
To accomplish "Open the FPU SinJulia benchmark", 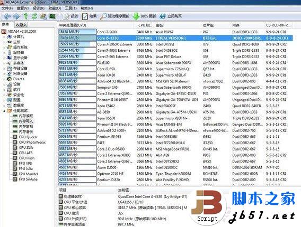I will (x=28, y=179).
